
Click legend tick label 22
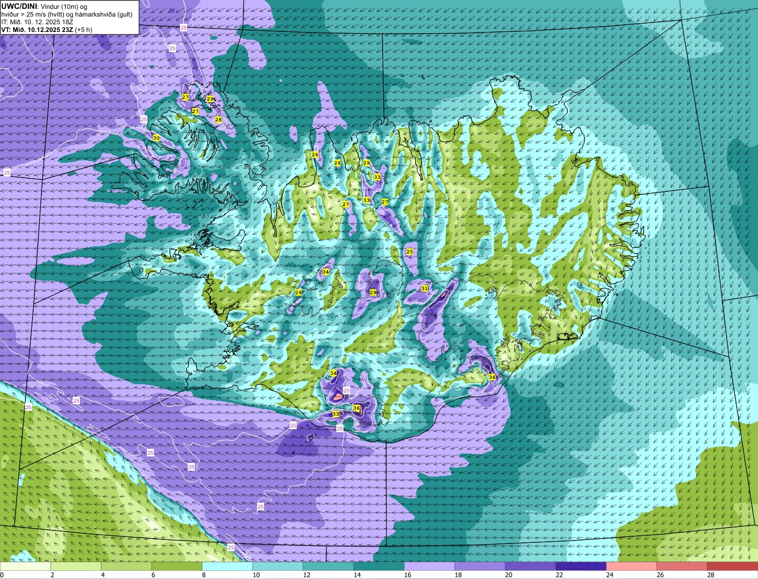pyautogui.click(x=558, y=575)
